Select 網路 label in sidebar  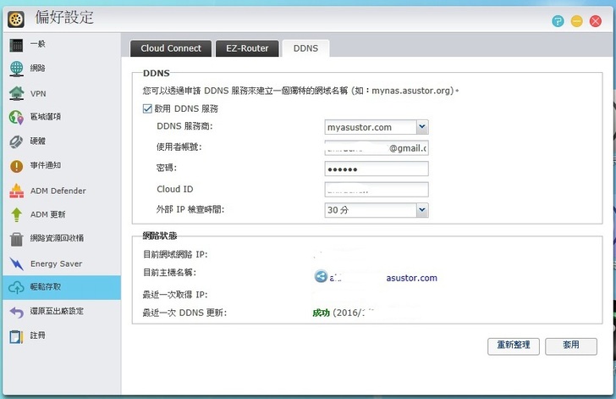pyautogui.click(x=38, y=68)
